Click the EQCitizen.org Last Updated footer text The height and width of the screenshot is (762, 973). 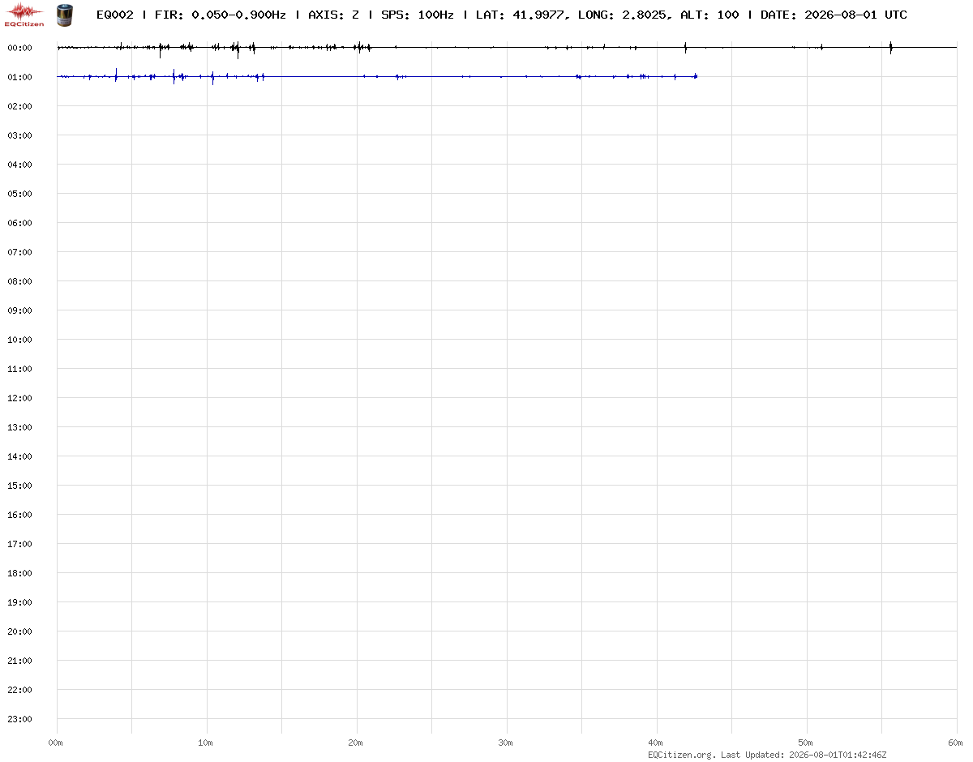[767, 755]
